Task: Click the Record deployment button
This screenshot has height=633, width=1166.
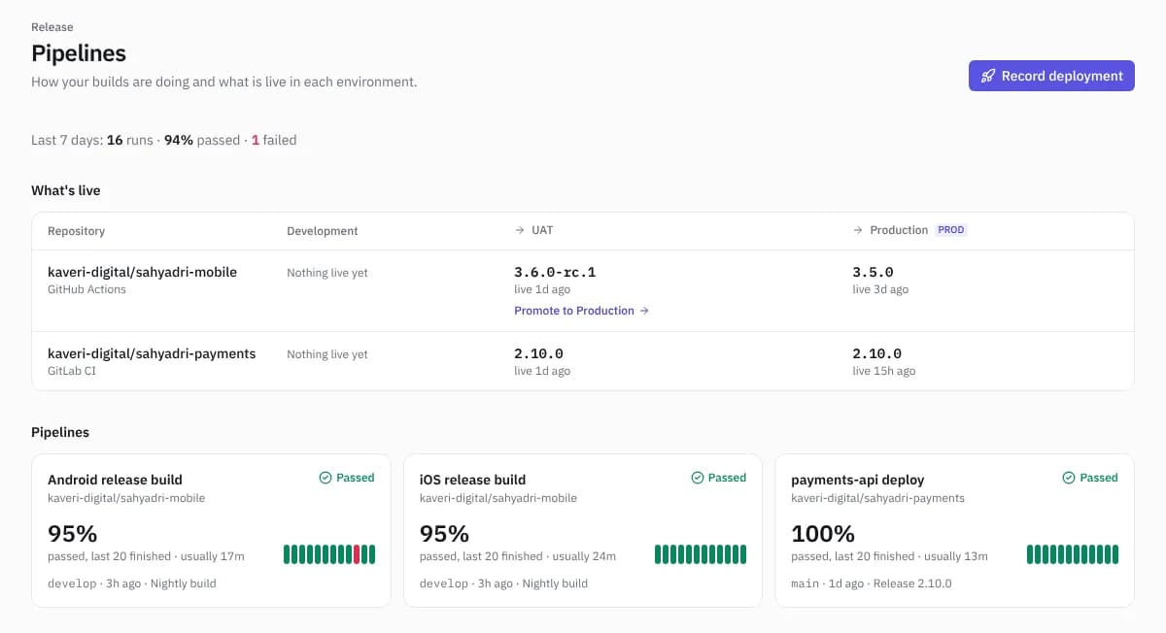Action: (x=1051, y=76)
